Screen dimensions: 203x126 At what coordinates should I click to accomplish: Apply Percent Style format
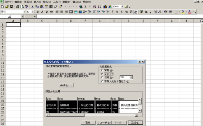146,12
